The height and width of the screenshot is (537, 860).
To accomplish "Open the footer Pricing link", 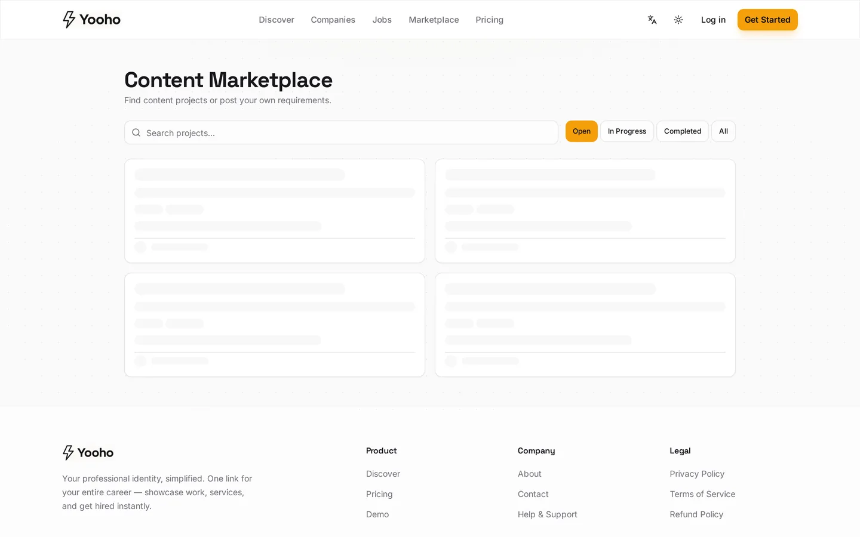I will [379, 494].
